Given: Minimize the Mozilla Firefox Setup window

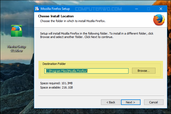Looking at the screenshot, I should pyautogui.click(x=137, y=9).
